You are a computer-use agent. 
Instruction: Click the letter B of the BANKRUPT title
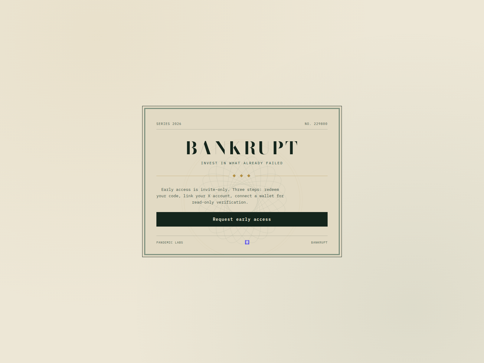point(192,148)
